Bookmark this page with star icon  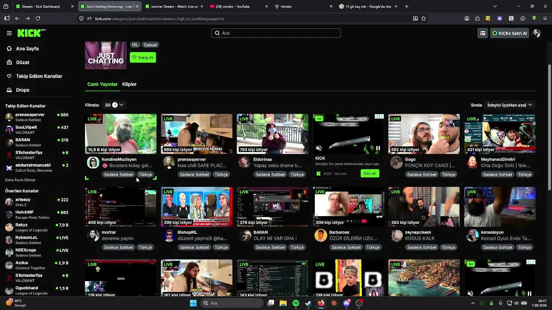423,19
